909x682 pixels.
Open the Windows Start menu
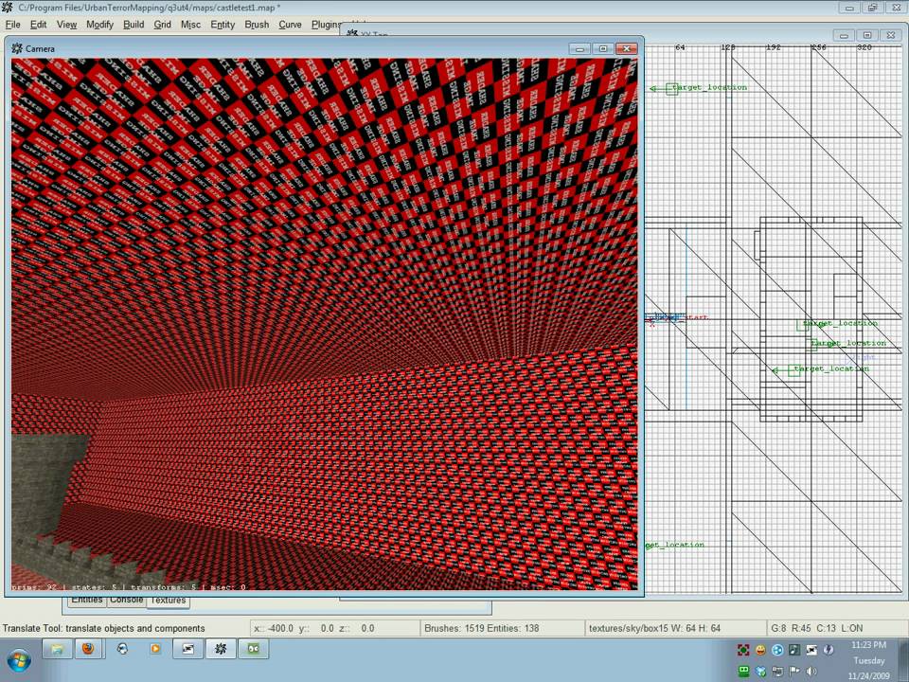click(18, 659)
